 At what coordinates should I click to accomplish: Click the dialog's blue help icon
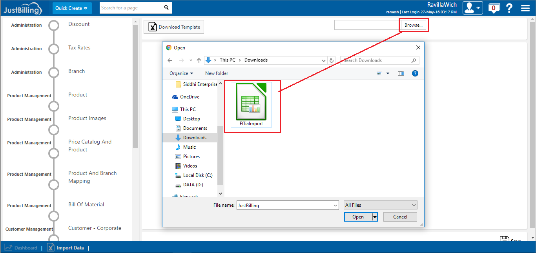415,73
